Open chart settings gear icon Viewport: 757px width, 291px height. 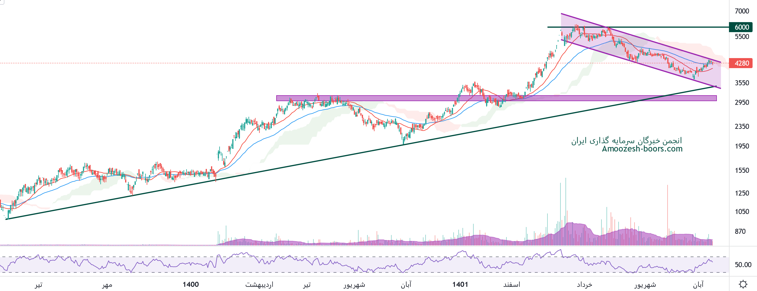(743, 284)
